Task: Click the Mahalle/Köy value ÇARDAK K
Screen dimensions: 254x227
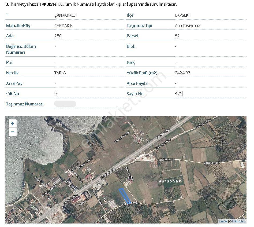Action: click(63, 26)
